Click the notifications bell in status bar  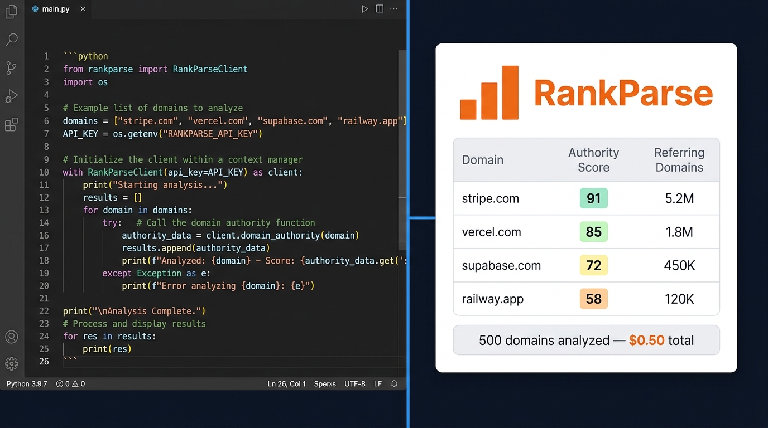coord(394,384)
